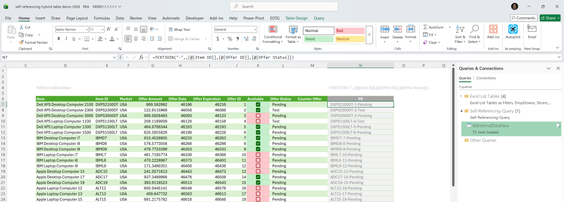Check Available for Offer ID 10

(x=258, y=155)
